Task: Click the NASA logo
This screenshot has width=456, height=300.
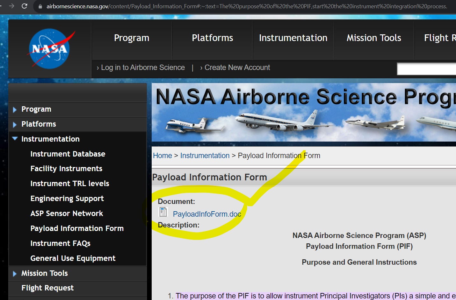Action: (51, 48)
